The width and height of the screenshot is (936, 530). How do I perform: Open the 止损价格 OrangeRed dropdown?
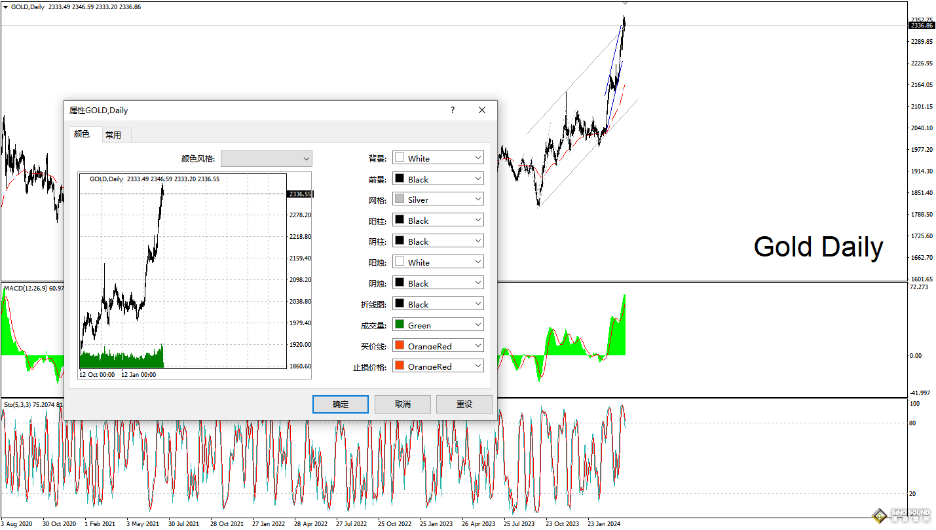tap(477, 366)
